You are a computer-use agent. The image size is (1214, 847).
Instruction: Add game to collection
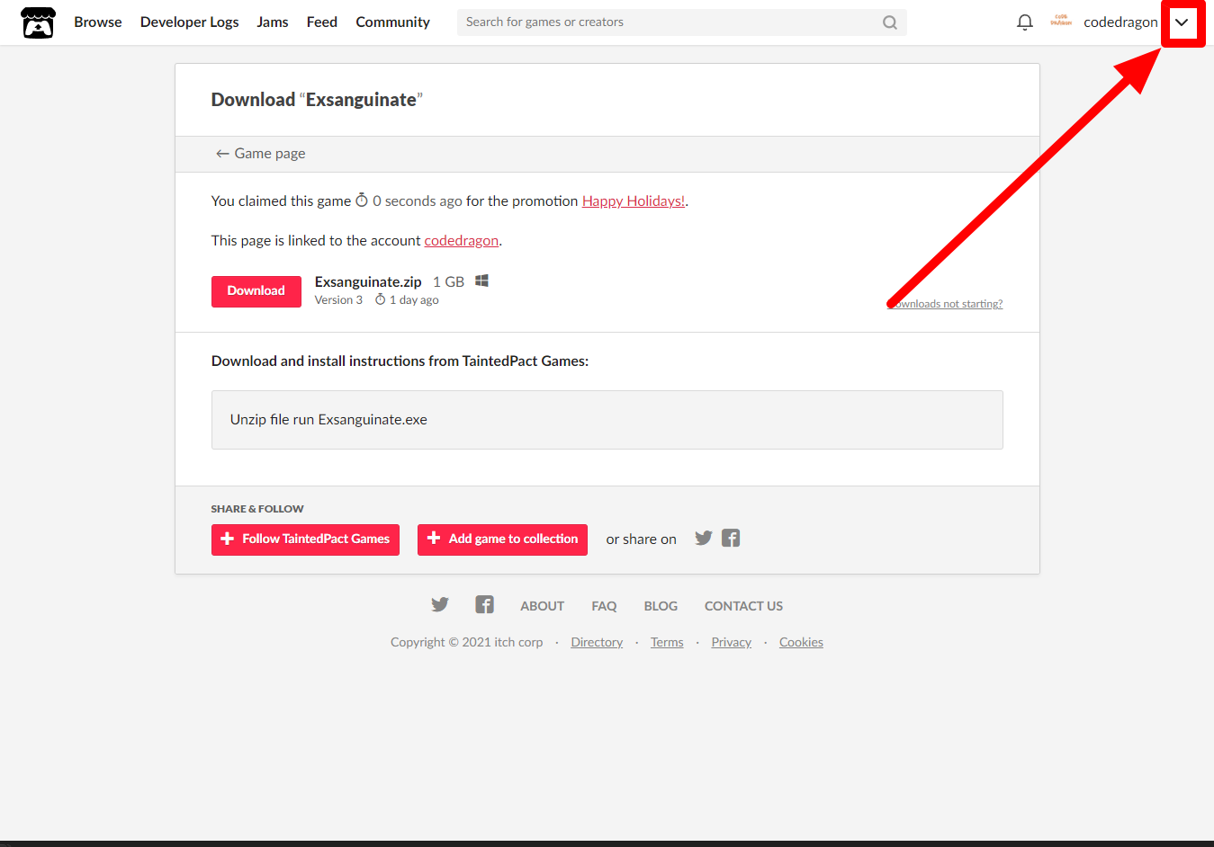coord(502,539)
